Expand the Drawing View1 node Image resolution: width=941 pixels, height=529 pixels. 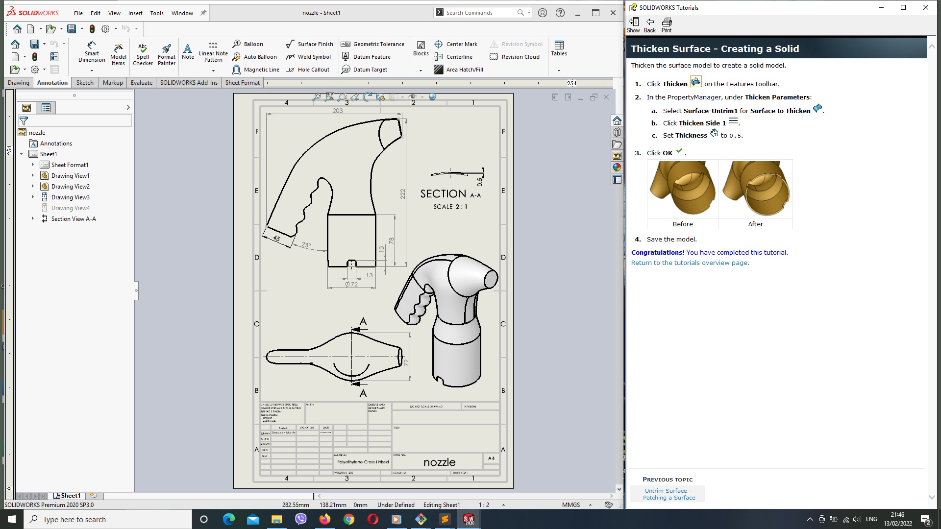click(33, 175)
